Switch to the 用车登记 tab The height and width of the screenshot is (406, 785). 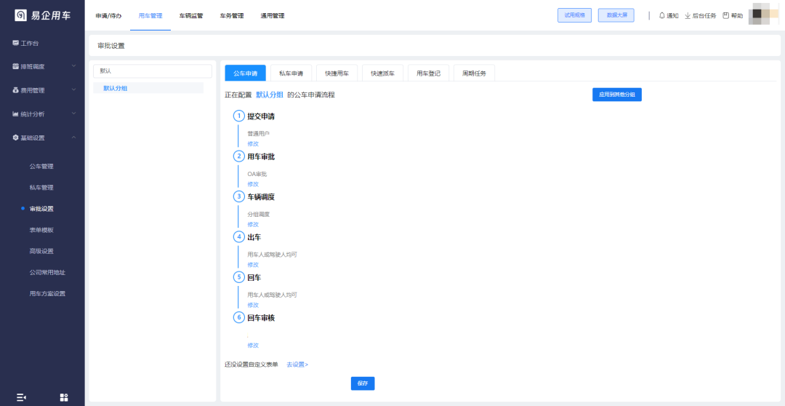coord(429,73)
